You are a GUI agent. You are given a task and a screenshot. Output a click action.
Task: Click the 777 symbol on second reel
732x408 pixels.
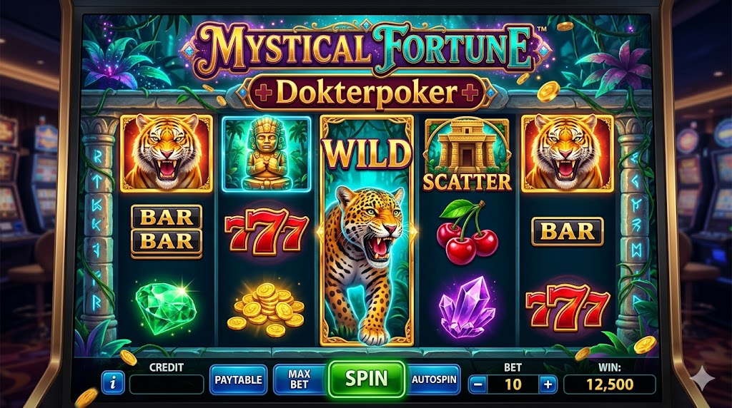266,232
